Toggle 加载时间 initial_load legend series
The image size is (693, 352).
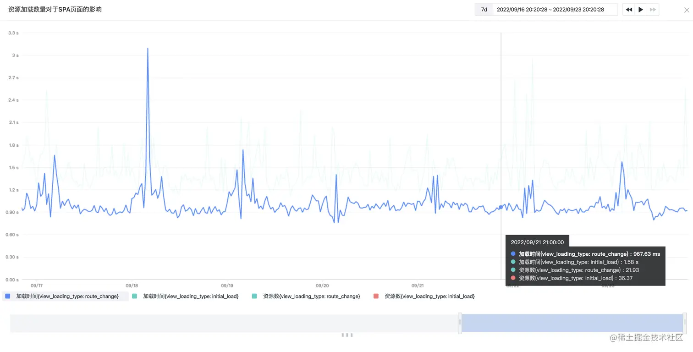click(x=185, y=297)
